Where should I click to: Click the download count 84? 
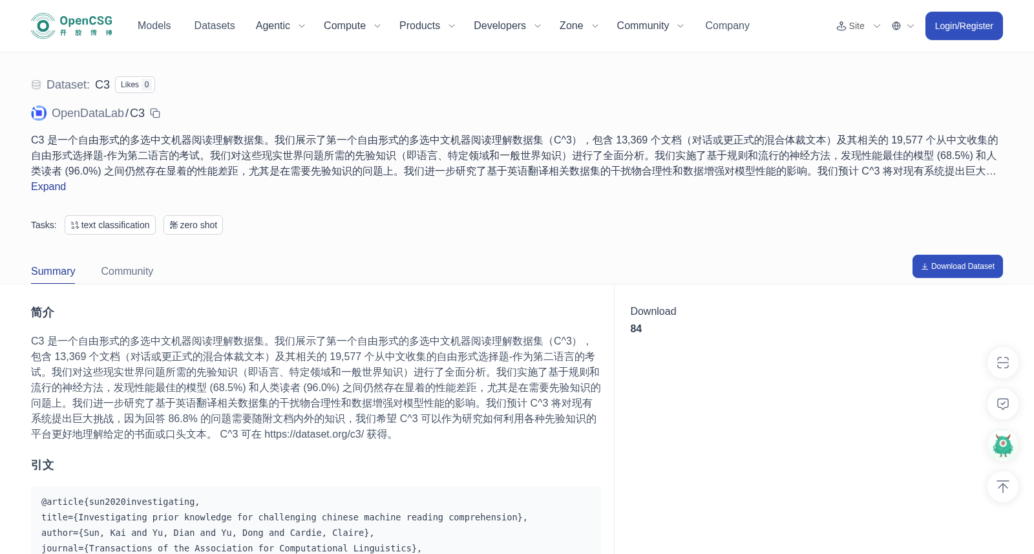[636, 328]
